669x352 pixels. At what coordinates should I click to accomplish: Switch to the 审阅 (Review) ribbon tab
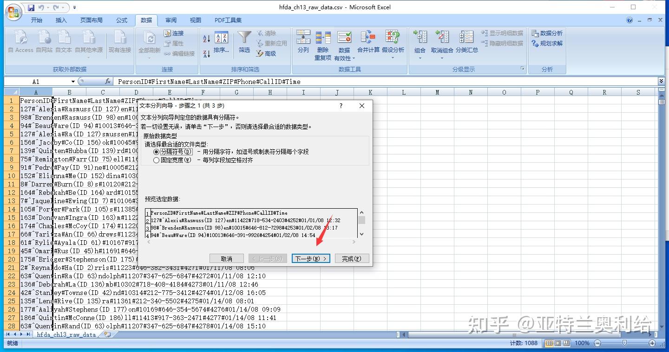pyautogui.click(x=171, y=20)
